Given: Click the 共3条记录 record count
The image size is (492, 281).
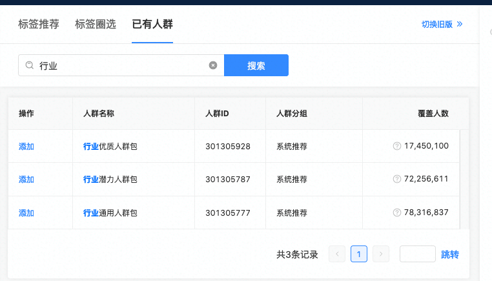Looking at the screenshot, I should (297, 255).
